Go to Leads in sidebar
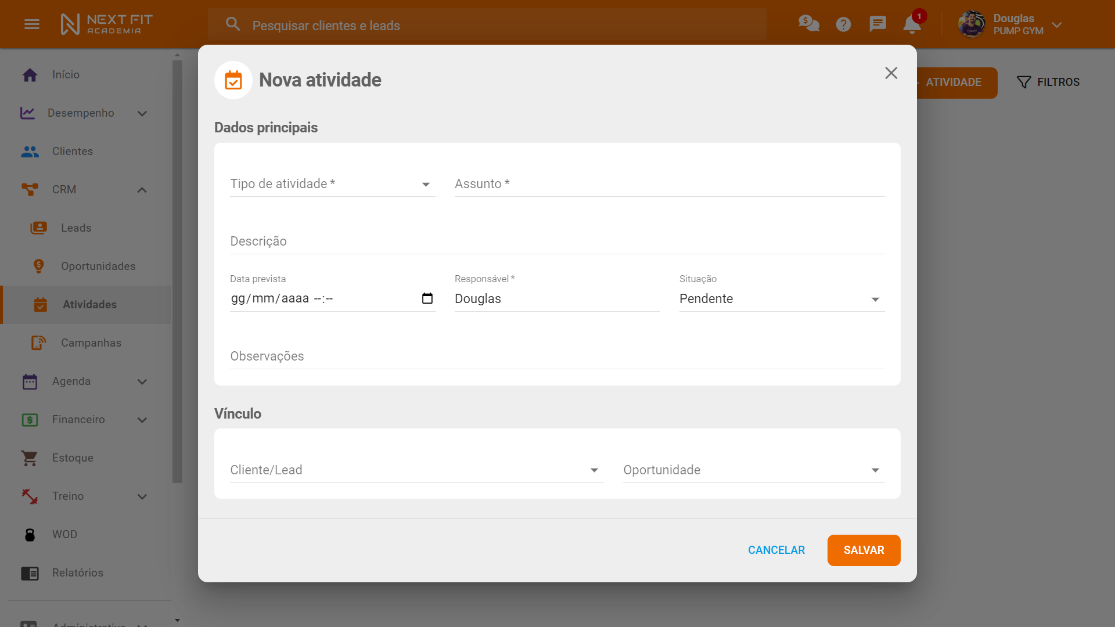 pyautogui.click(x=76, y=228)
